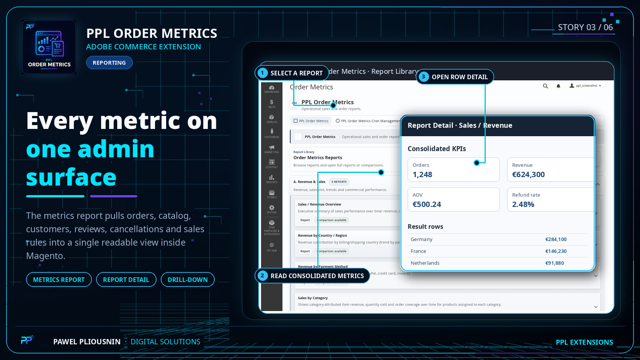Open the Customers person icon

coord(271,134)
